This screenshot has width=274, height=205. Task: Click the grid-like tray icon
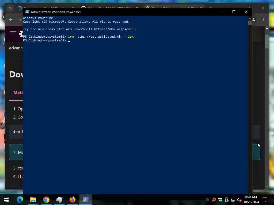coord(207,200)
